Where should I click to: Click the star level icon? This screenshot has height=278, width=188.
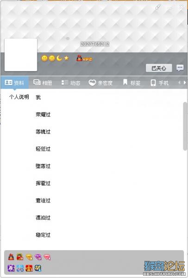click(66, 58)
